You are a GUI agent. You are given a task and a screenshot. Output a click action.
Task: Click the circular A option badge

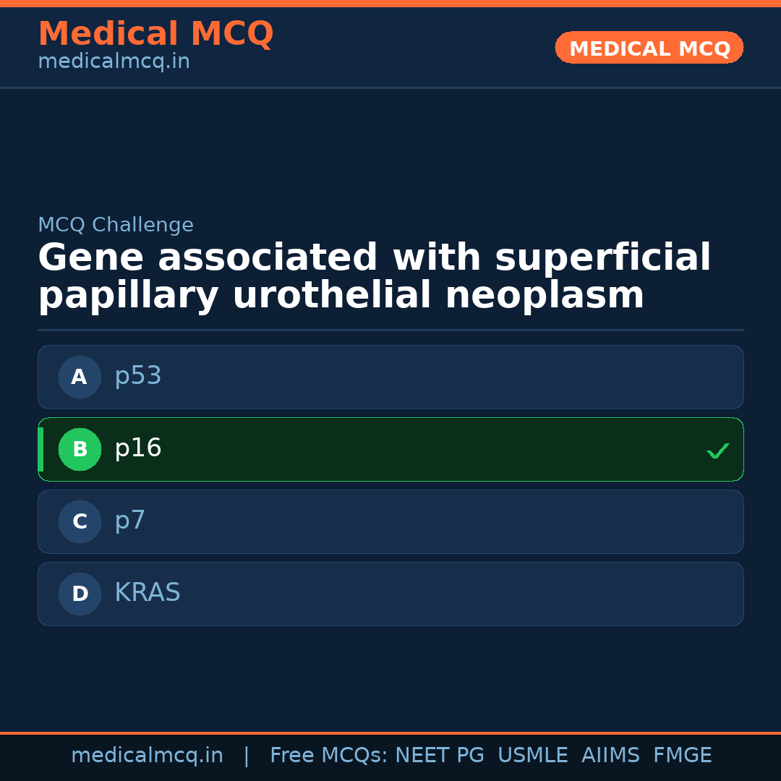(x=80, y=377)
